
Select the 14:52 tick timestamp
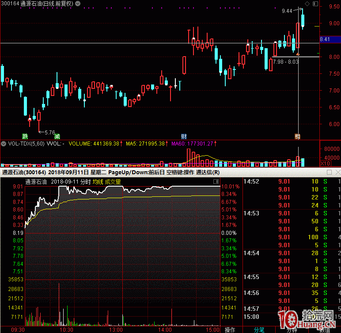[251, 181]
